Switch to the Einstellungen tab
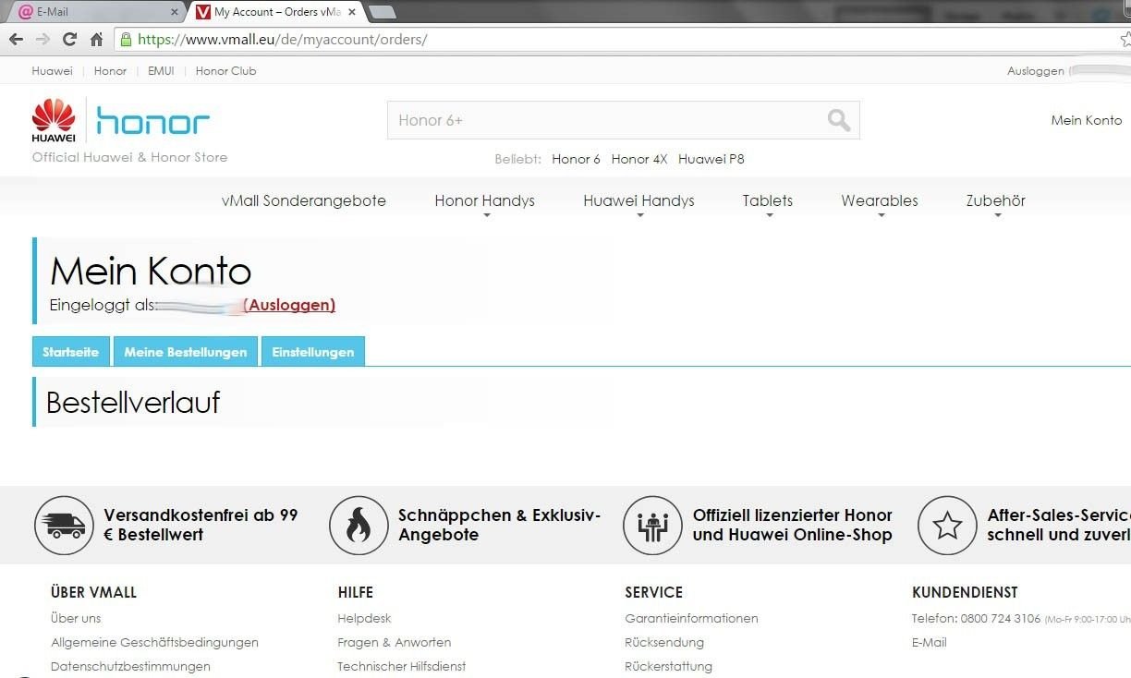 click(313, 352)
